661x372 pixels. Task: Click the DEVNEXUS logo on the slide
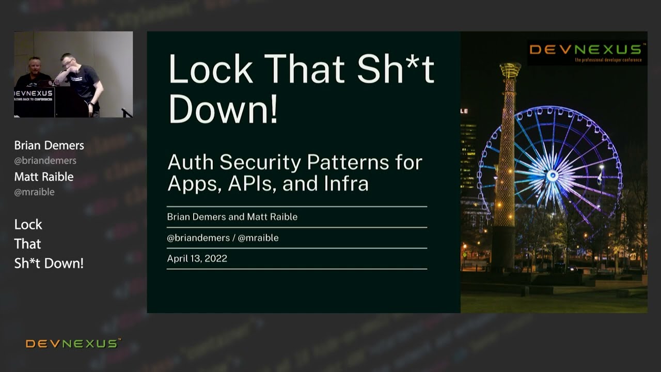coord(587,53)
